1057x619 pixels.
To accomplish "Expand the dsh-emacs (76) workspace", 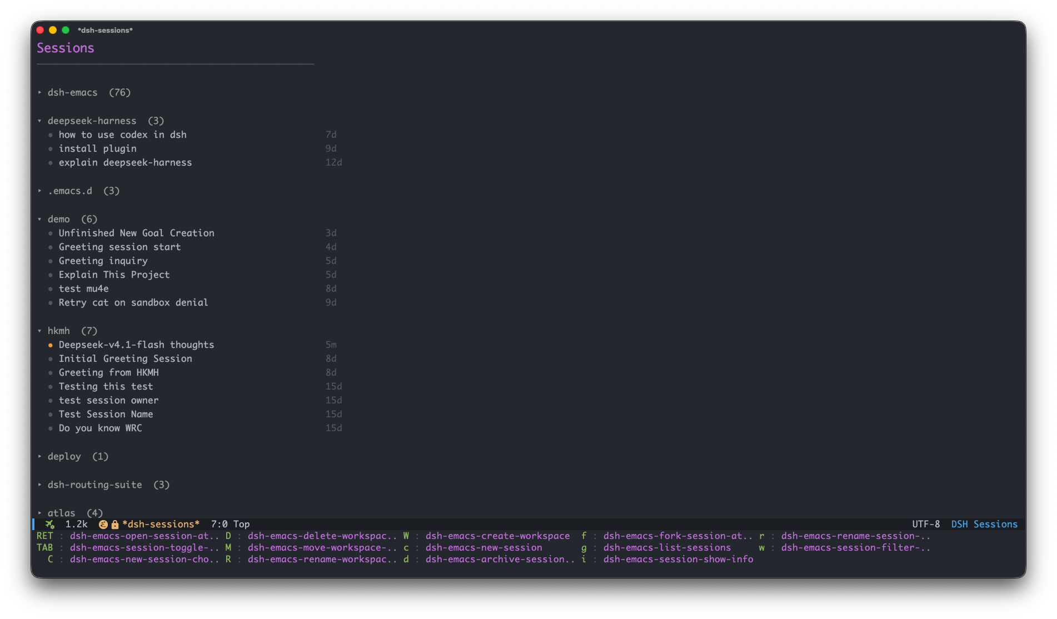I will [40, 92].
